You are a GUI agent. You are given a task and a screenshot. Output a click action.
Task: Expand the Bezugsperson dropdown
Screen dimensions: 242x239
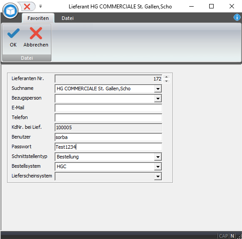(x=158, y=98)
